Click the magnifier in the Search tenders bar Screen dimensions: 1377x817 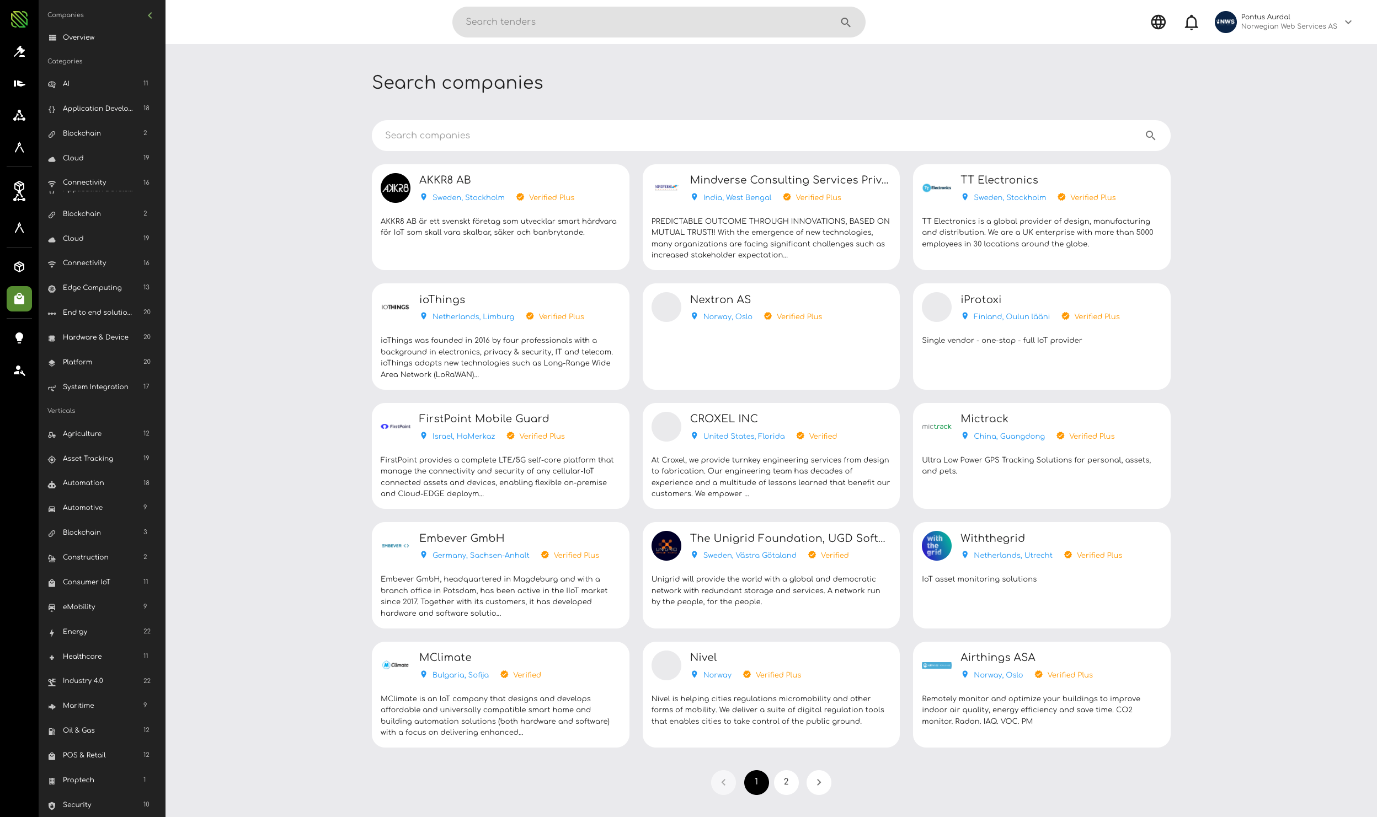point(845,22)
